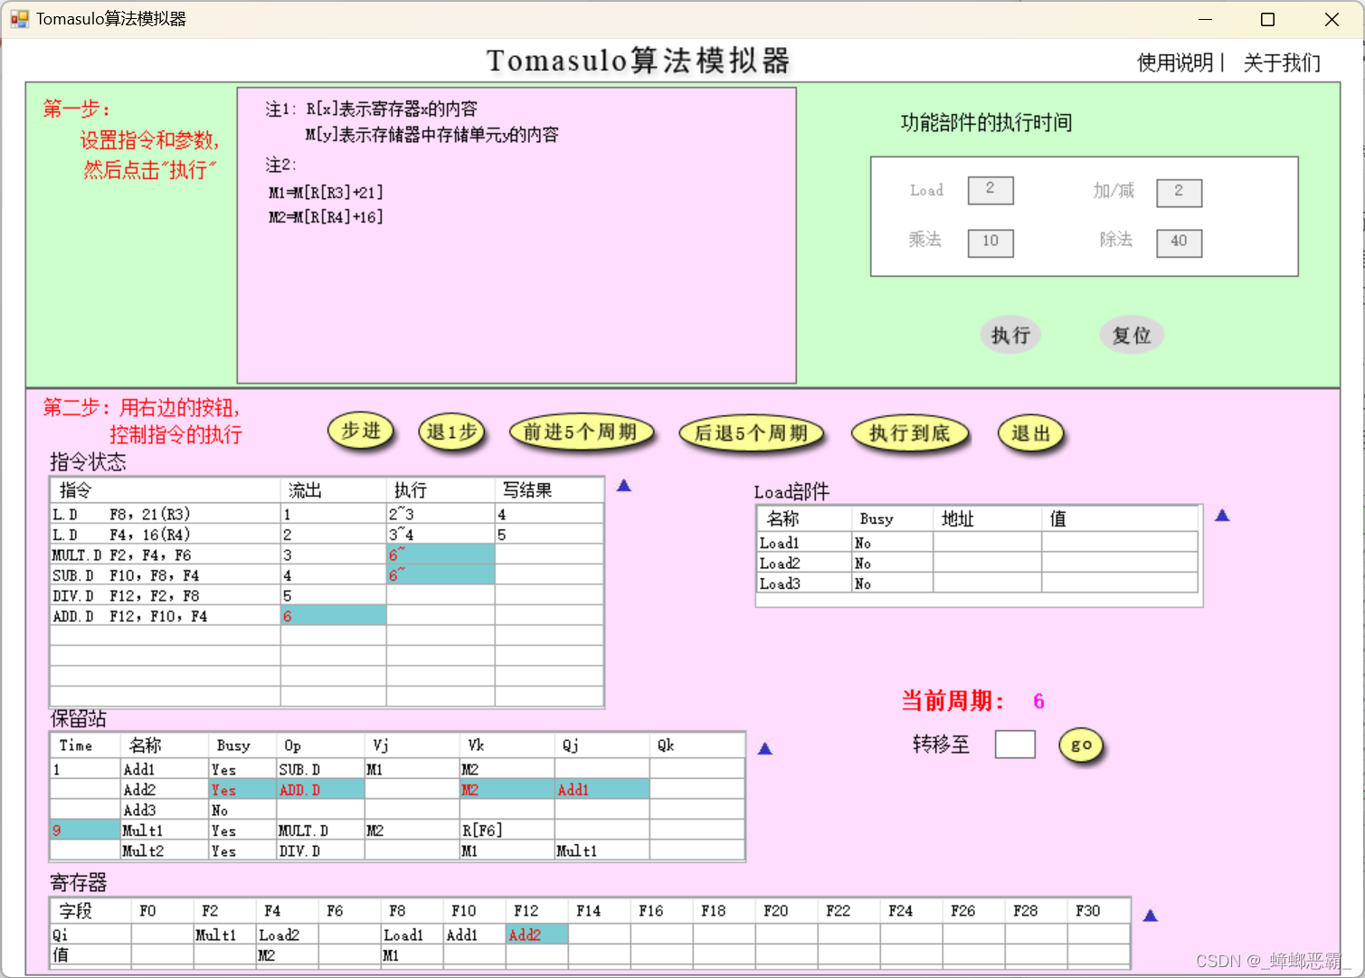Click the 执行 execute button
The image size is (1365, 978).
[1010, 336]
